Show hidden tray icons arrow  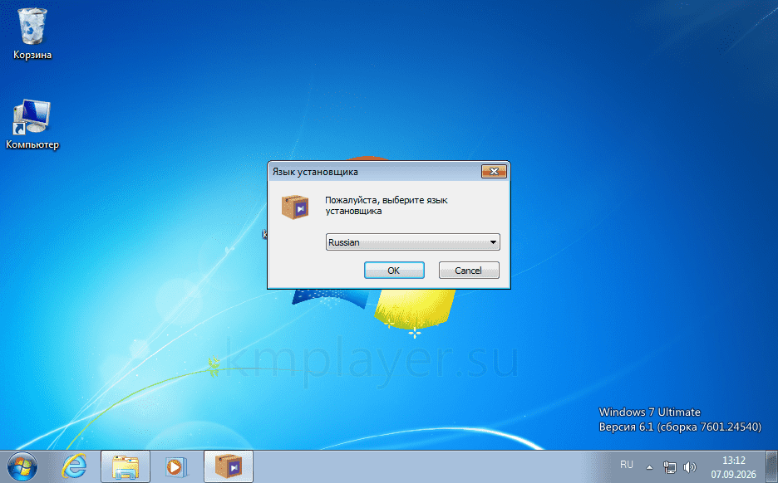[x=649, y=466]
